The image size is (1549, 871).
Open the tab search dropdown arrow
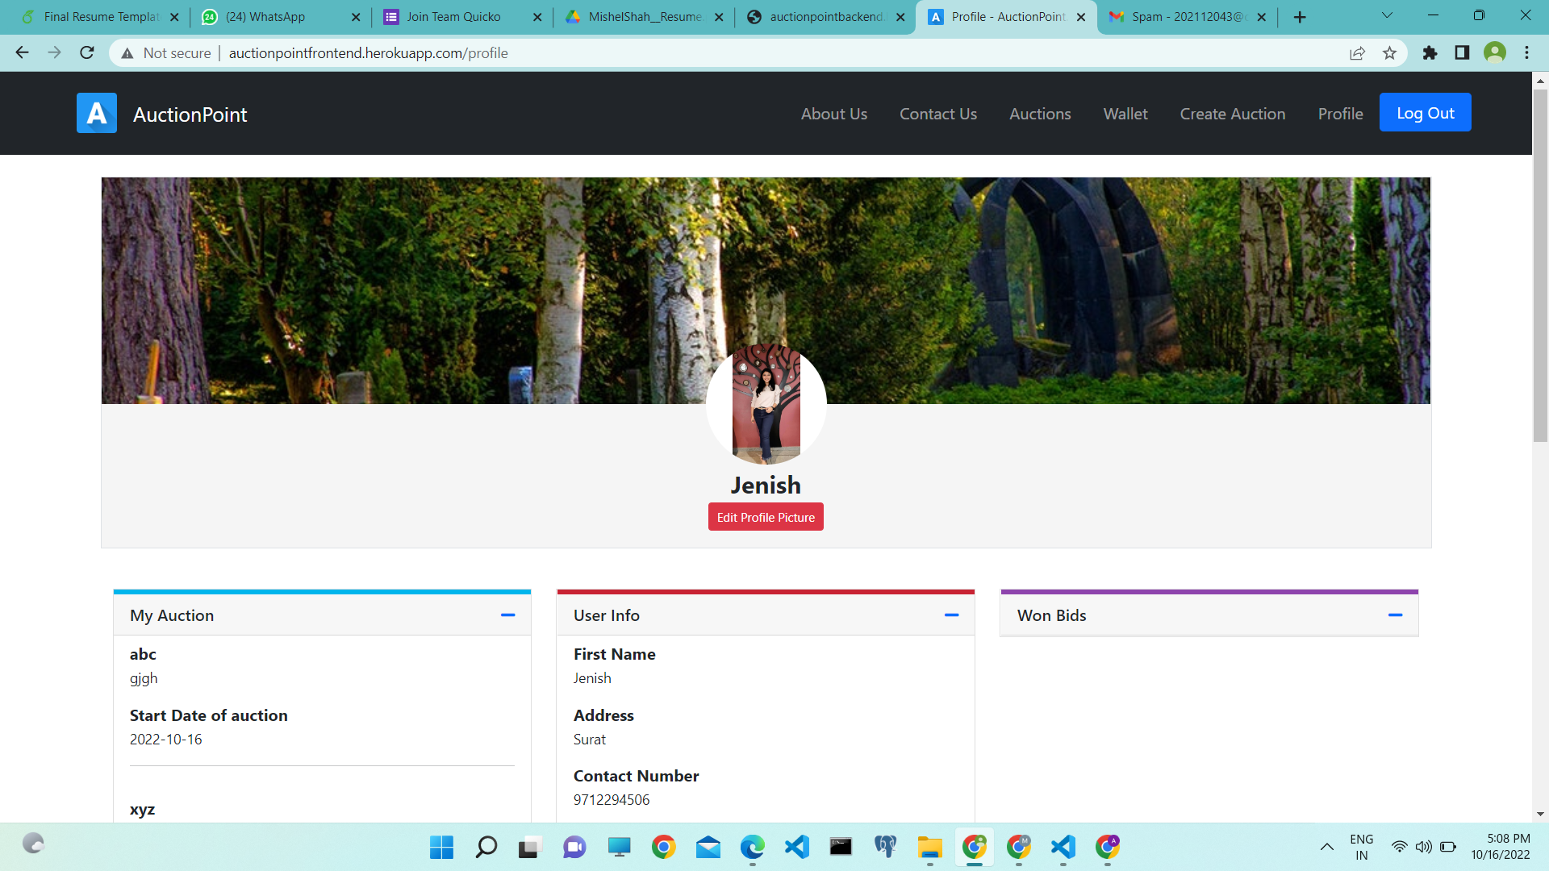coord(1387,15)
